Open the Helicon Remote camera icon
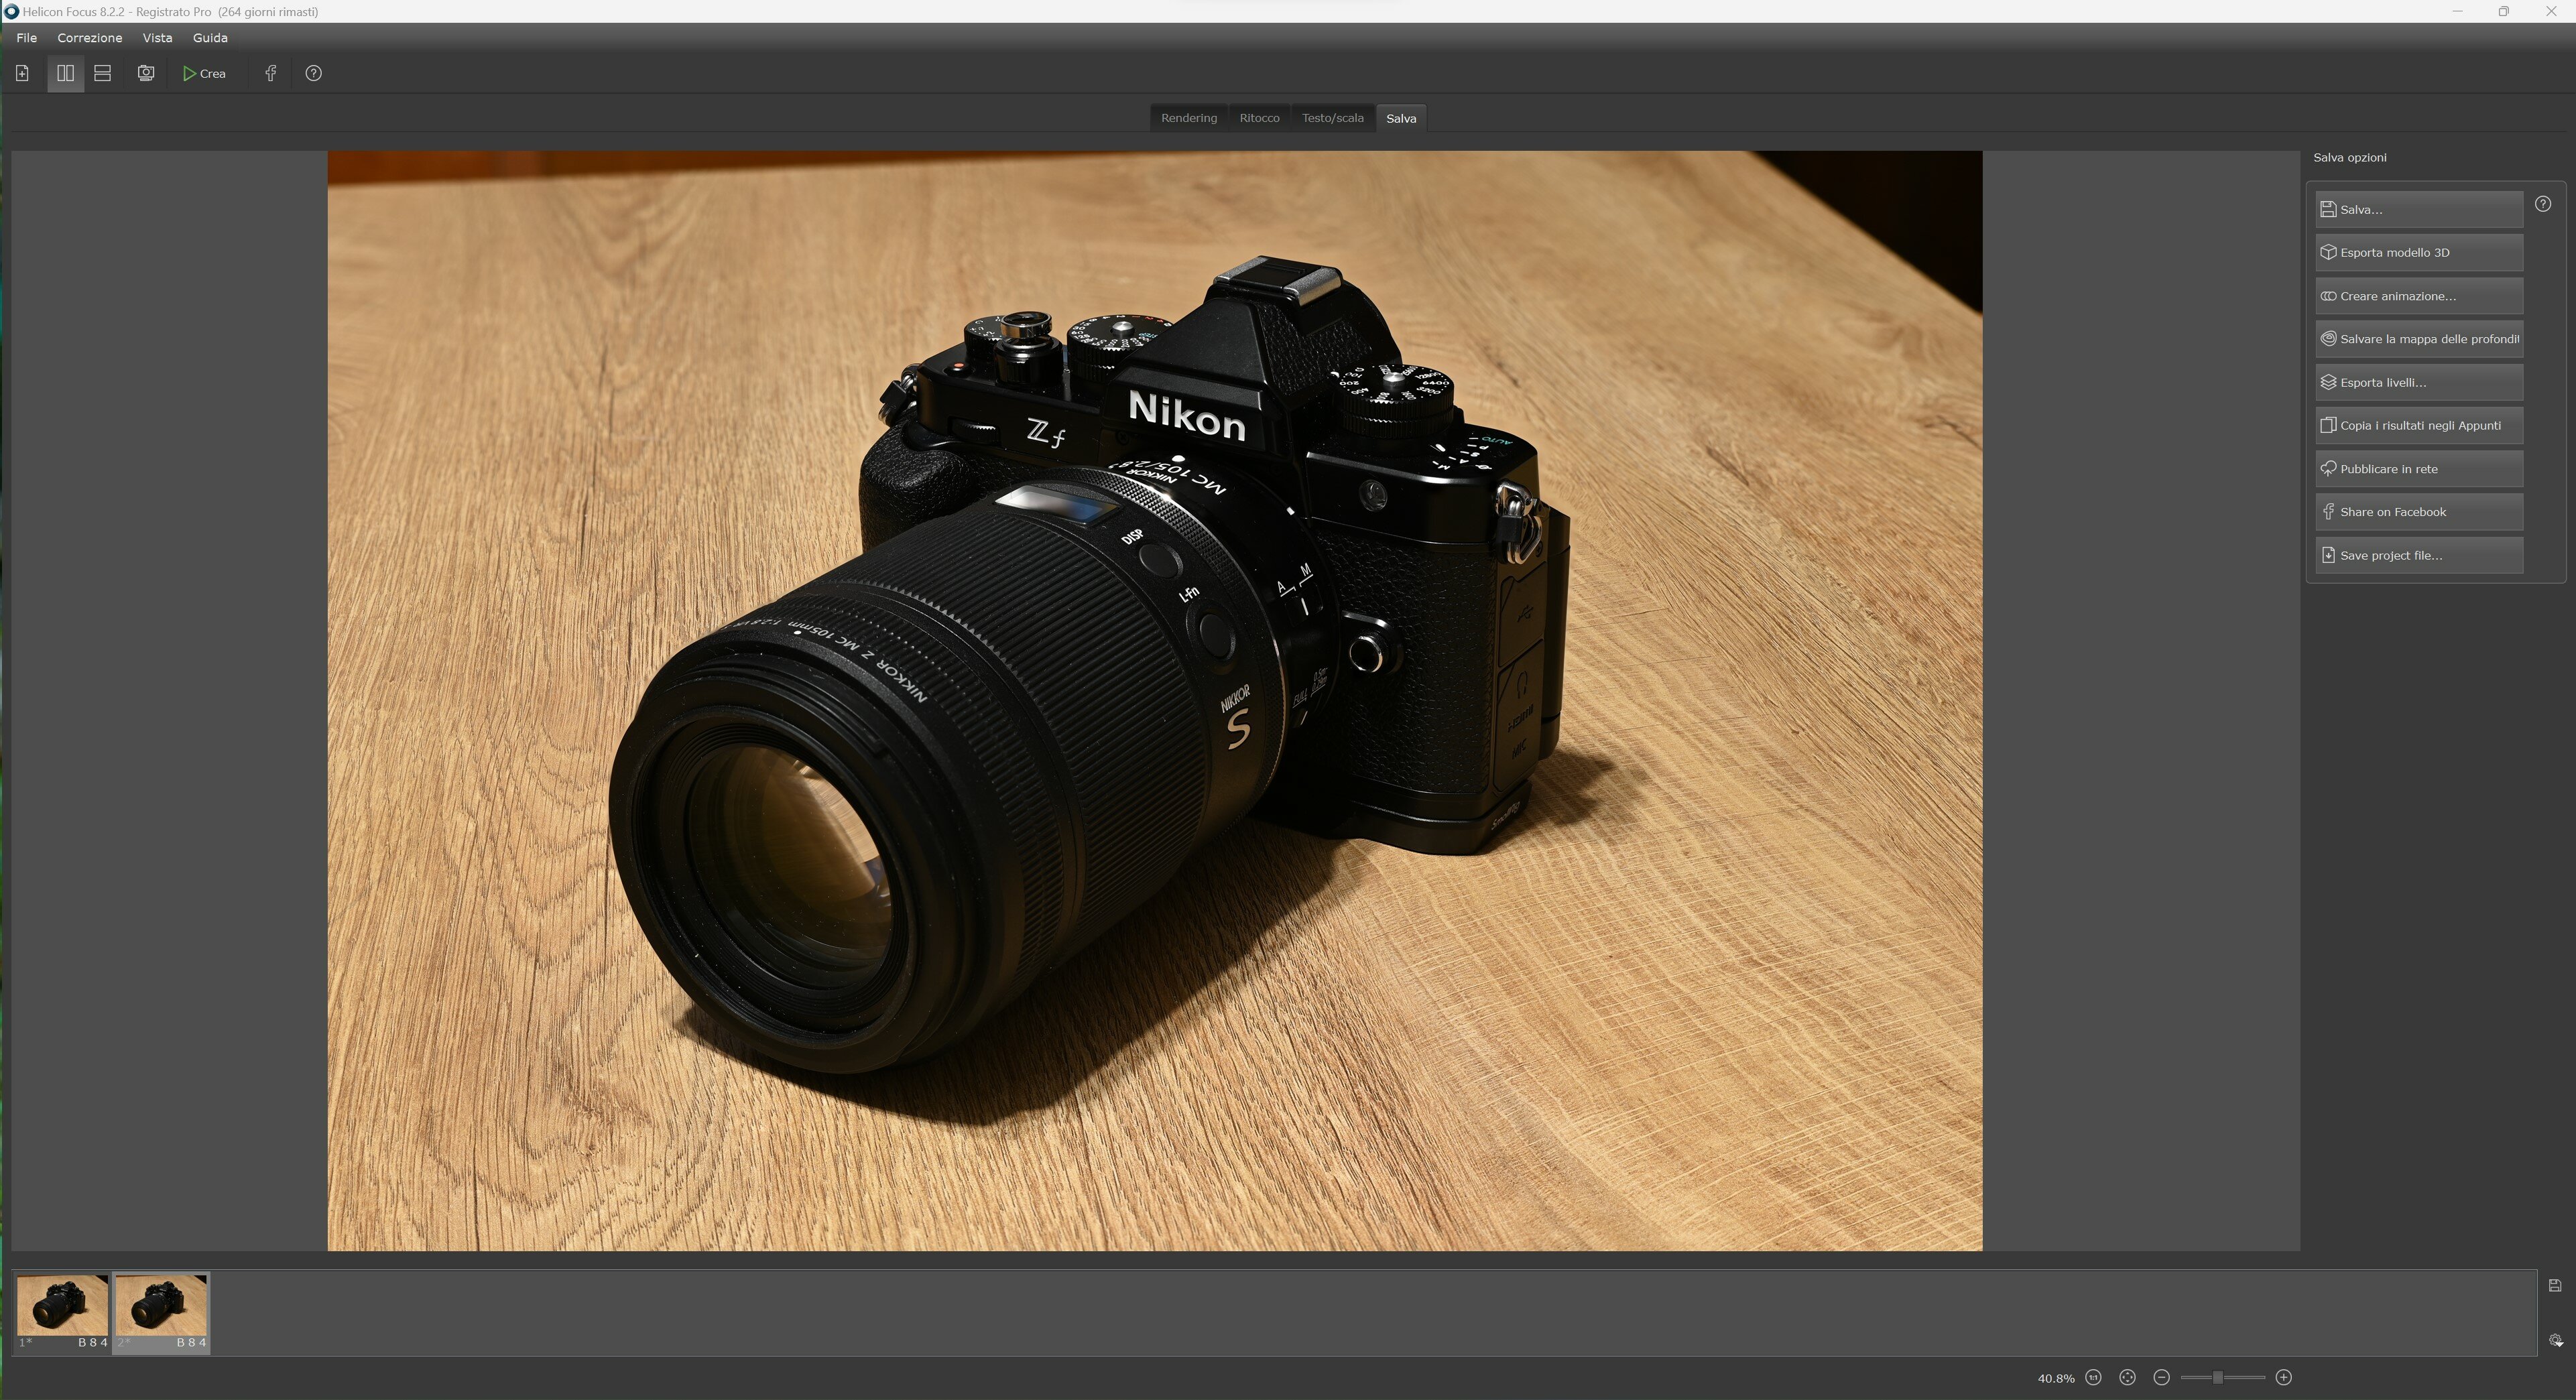The height and width of the screenshot is (1400, 2576). click(146, 73)
